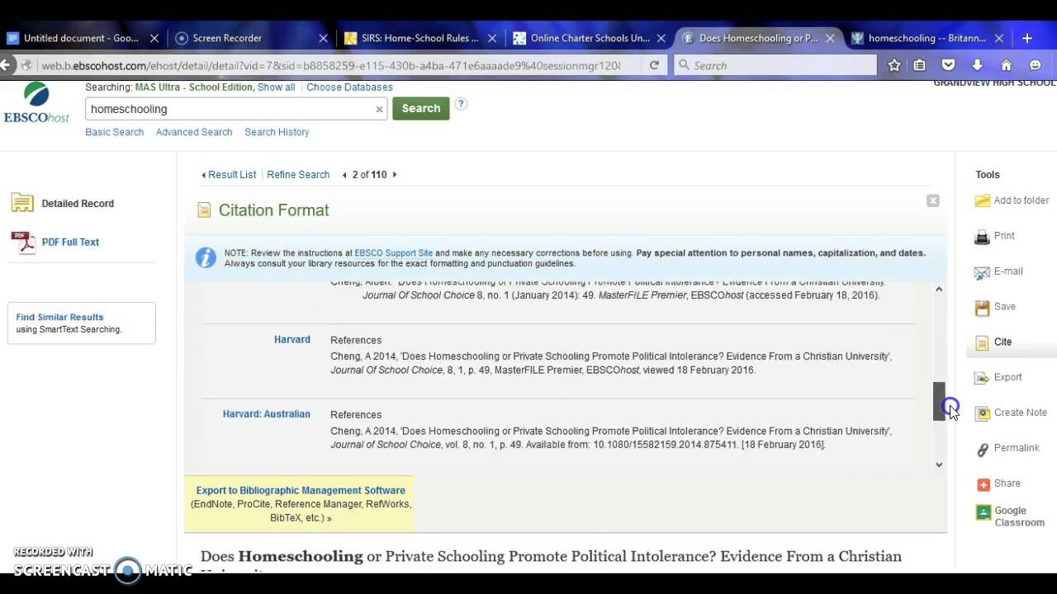This screenshot has height=594, width=1057.
Task: Click the citation list scrollbar thumb
Action: (939, 401)
